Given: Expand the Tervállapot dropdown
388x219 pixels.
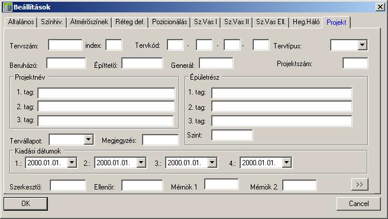Looking at the screenshot, I should coord(88,139).
